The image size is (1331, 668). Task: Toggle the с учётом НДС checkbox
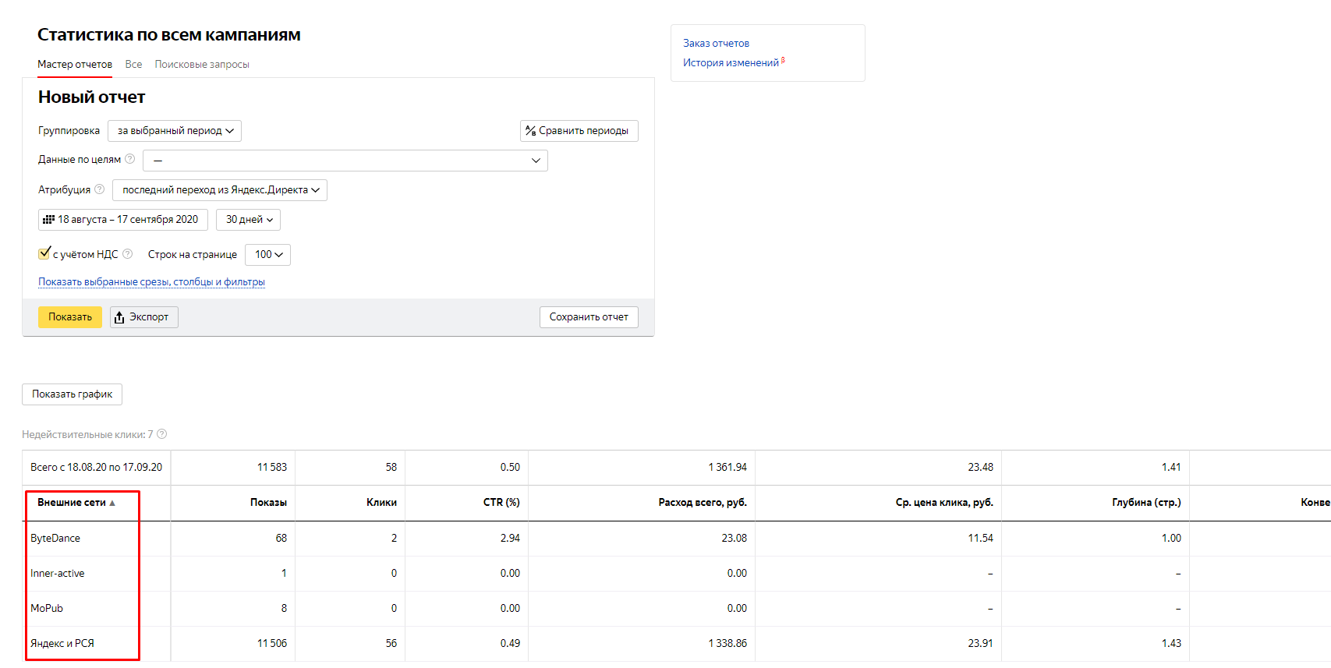[44, 253]
